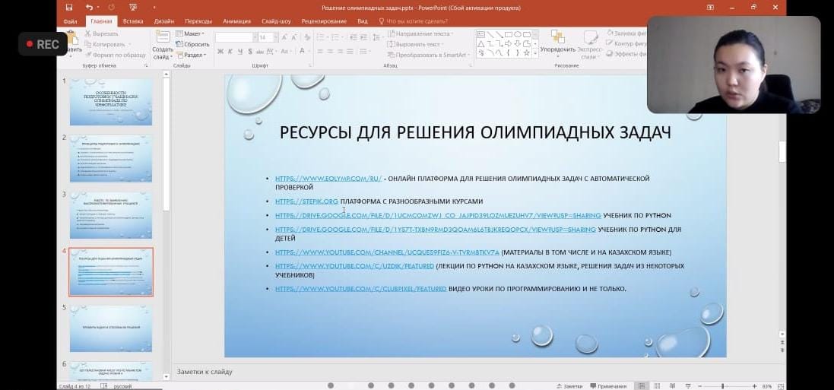Expand the shapes gallery more button
Screen dimensions: 834x390
pos(535,53)
